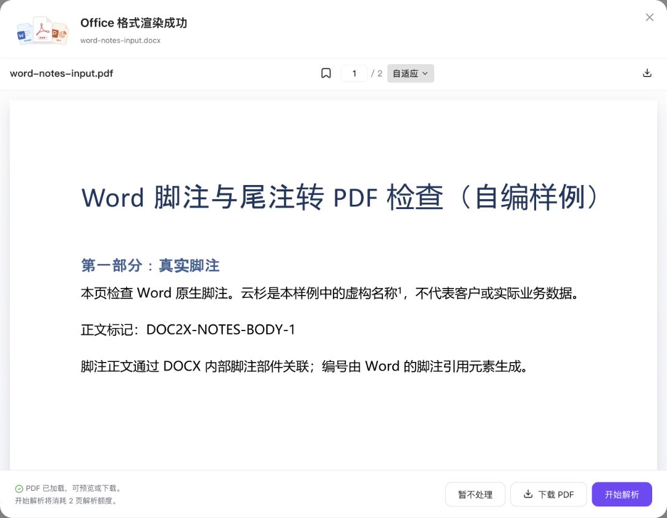Click the green check status icon
Viewport: 667px width, 518px height.
[x=19, y=488]
